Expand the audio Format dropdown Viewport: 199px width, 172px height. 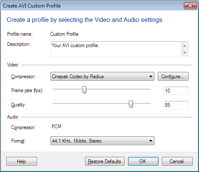tap(102, 140)
